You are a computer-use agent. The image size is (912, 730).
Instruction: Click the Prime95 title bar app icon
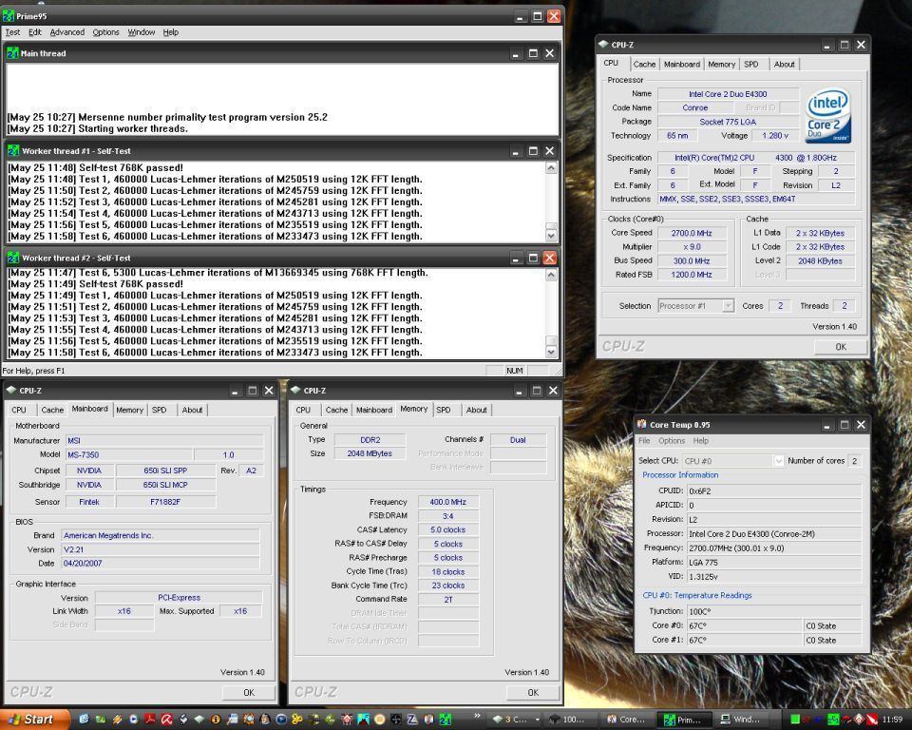pos(9,16)
